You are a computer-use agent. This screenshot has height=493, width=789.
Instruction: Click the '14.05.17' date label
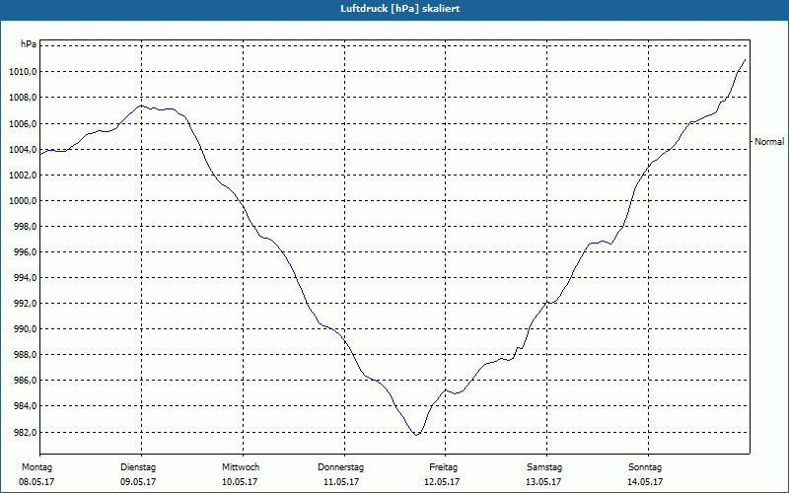coord(645,482)
